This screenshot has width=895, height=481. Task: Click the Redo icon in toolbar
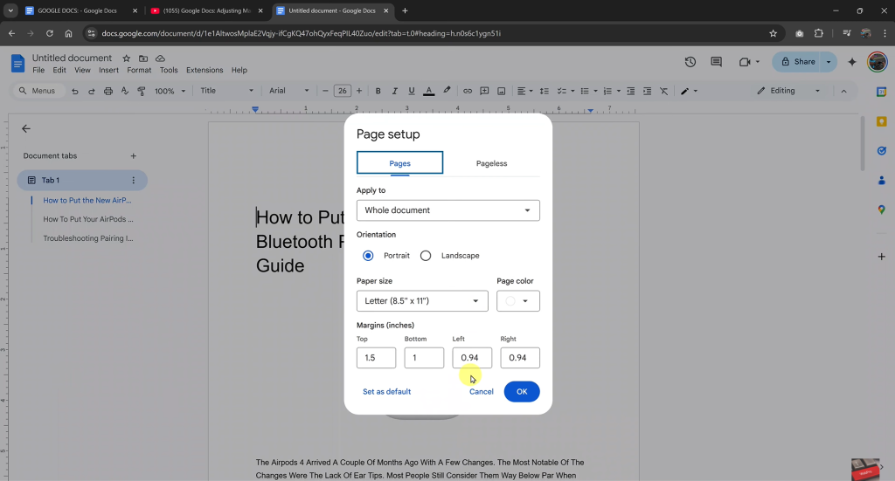tap(91, 91)
